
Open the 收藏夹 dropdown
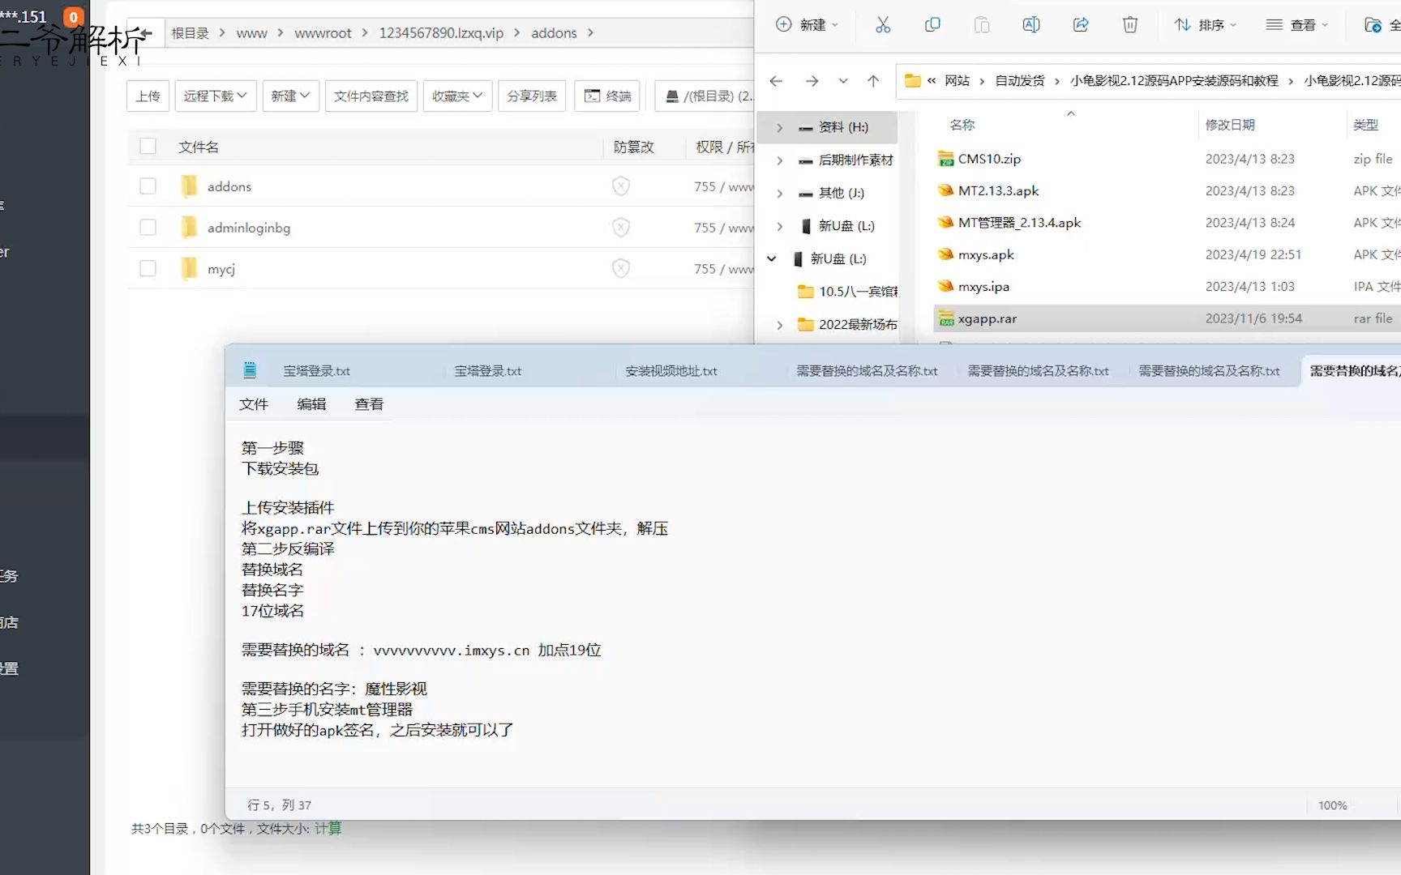(457, 96)
